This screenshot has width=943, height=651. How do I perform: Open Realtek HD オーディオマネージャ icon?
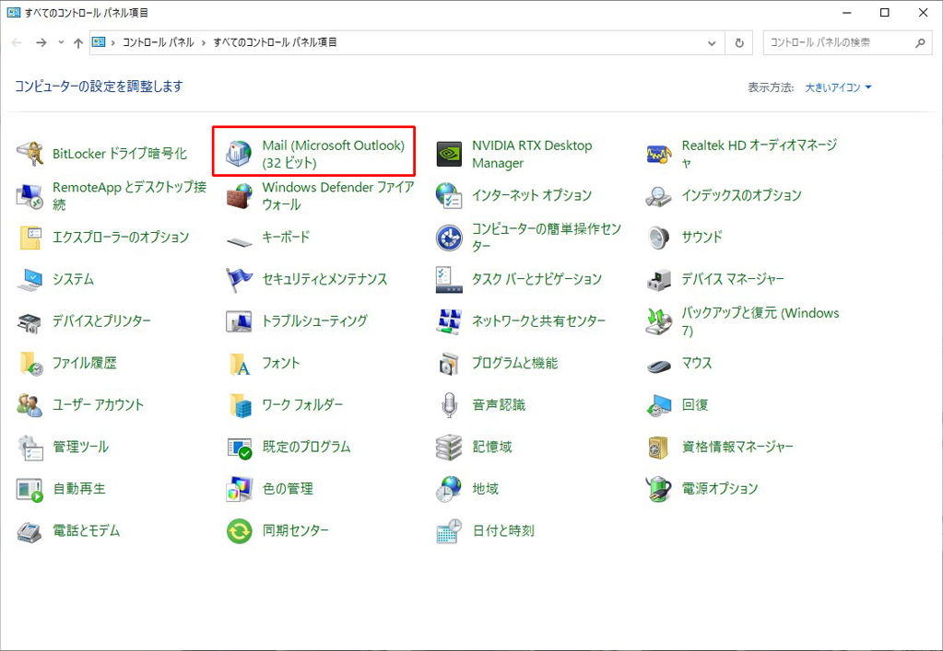click(x=658, y=154)
